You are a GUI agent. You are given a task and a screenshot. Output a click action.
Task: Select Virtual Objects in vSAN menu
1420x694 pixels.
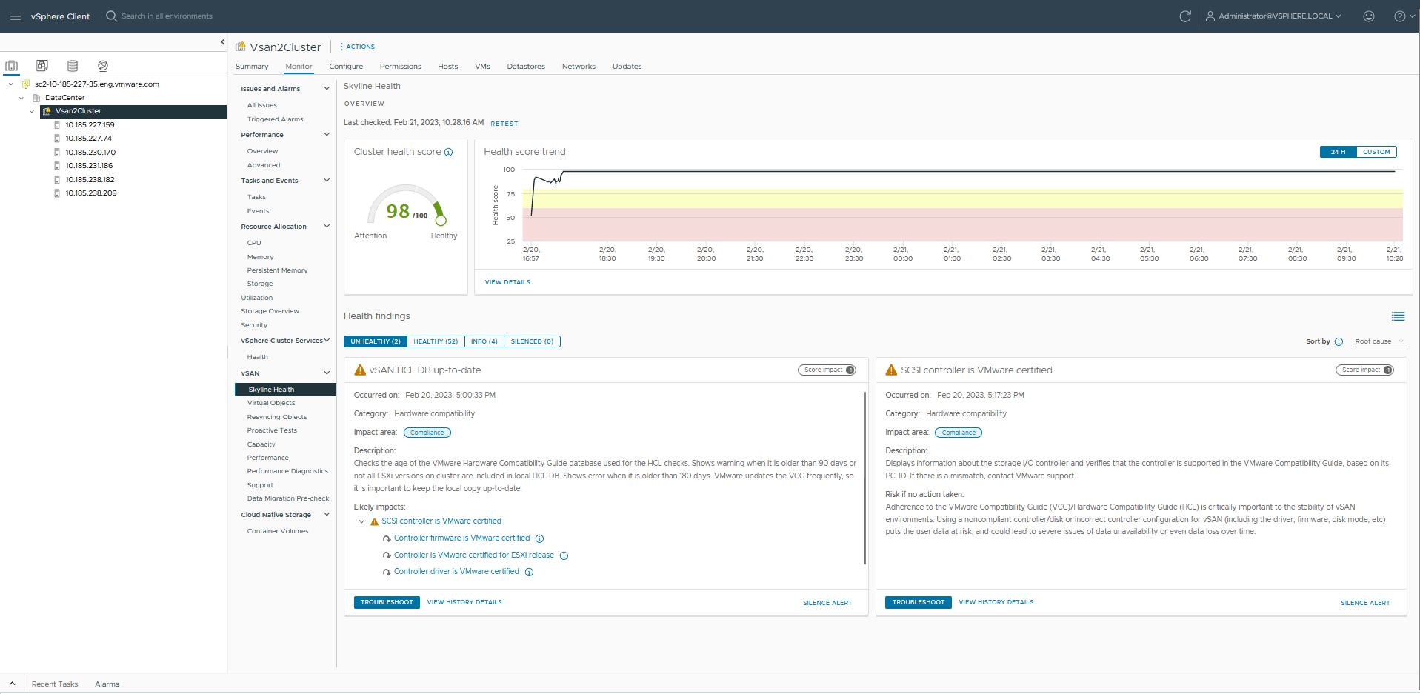(271, 403)
